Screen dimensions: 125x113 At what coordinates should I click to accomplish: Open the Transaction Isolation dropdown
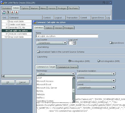pos(113,74)
